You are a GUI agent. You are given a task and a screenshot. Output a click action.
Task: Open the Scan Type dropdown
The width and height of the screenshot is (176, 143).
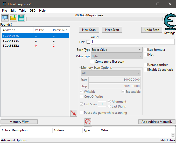pos(116,50)
